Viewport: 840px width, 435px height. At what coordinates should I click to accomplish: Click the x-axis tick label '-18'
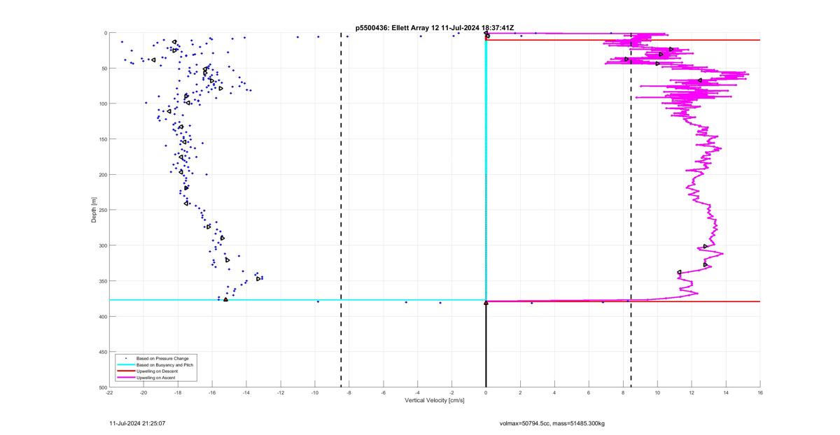178,392
